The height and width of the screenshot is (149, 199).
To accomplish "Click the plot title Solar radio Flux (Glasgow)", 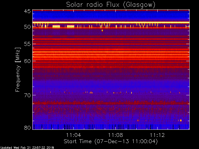I will [x=111, y=5].
